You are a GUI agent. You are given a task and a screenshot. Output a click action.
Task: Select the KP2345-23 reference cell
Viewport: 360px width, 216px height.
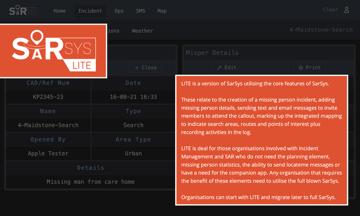[48, 97]
